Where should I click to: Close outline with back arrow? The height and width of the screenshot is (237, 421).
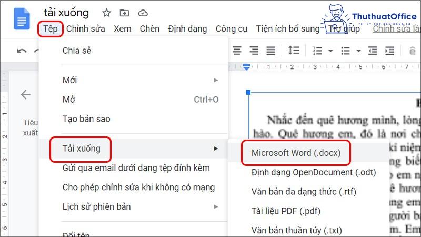26,95
